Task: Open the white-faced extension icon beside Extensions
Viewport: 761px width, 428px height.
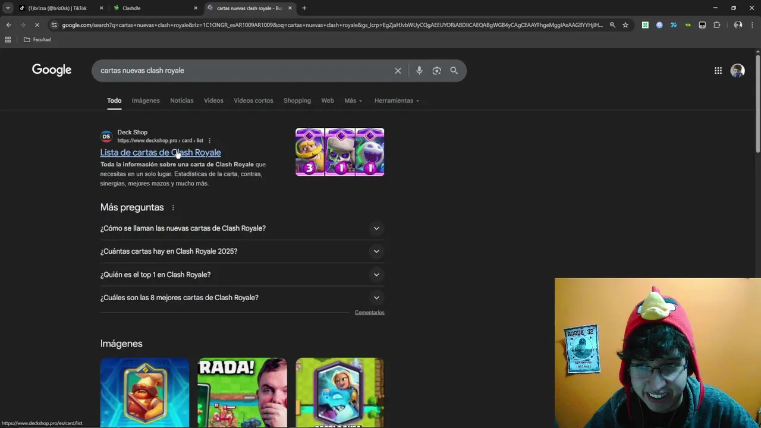Action: (x=702, y=25)
